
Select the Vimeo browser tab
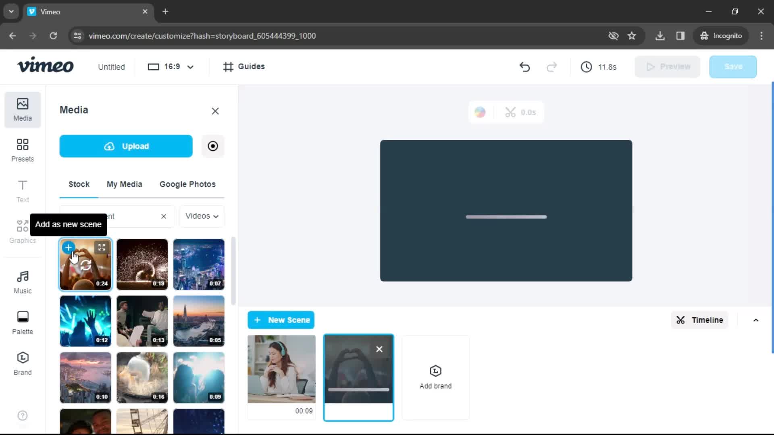click(88, 12)
